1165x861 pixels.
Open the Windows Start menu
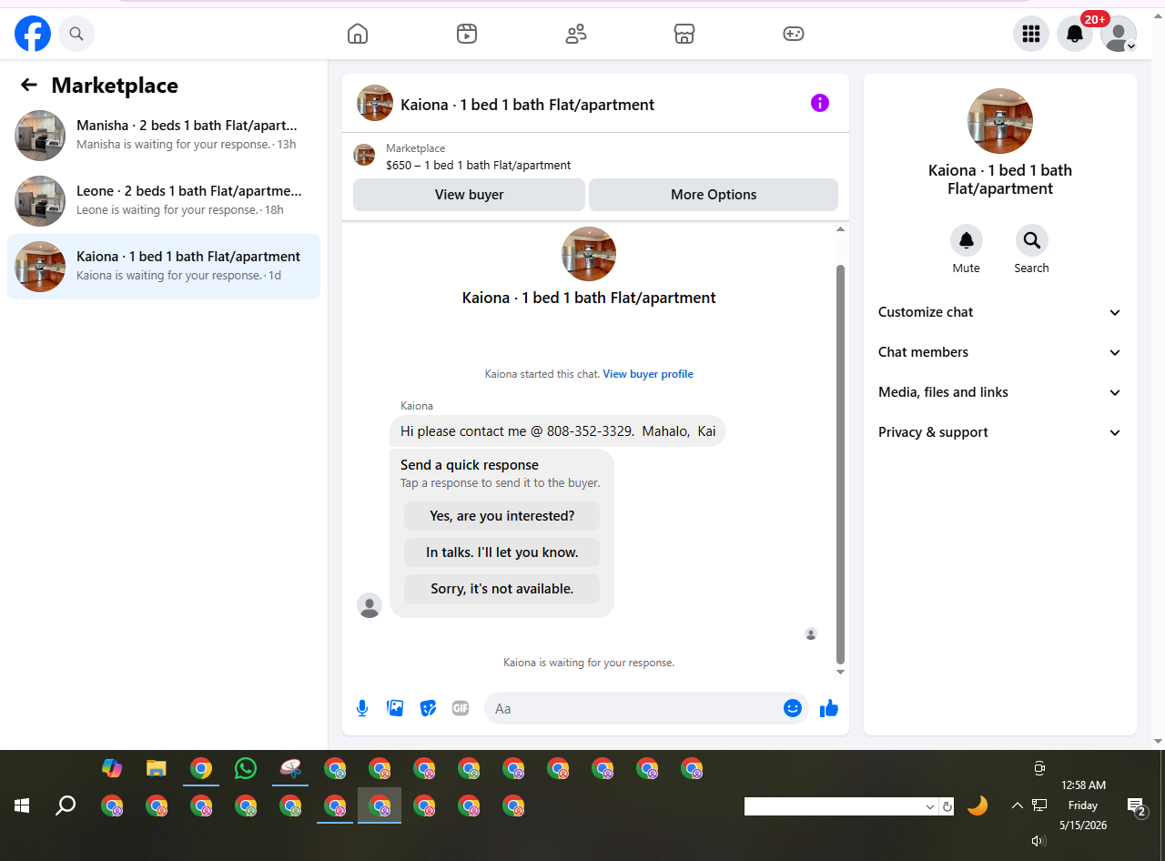coord(22,805)
